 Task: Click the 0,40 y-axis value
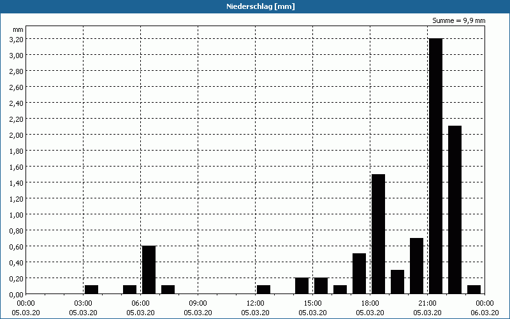pos(17,262)
